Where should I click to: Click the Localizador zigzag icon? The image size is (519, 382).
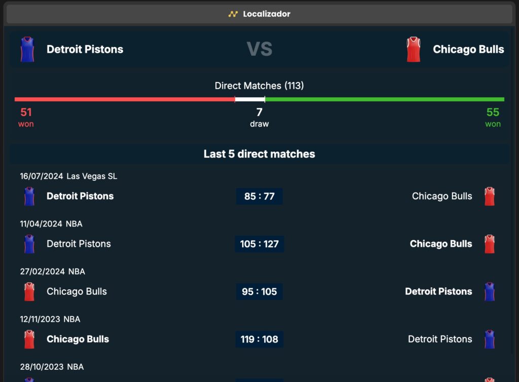233,14
